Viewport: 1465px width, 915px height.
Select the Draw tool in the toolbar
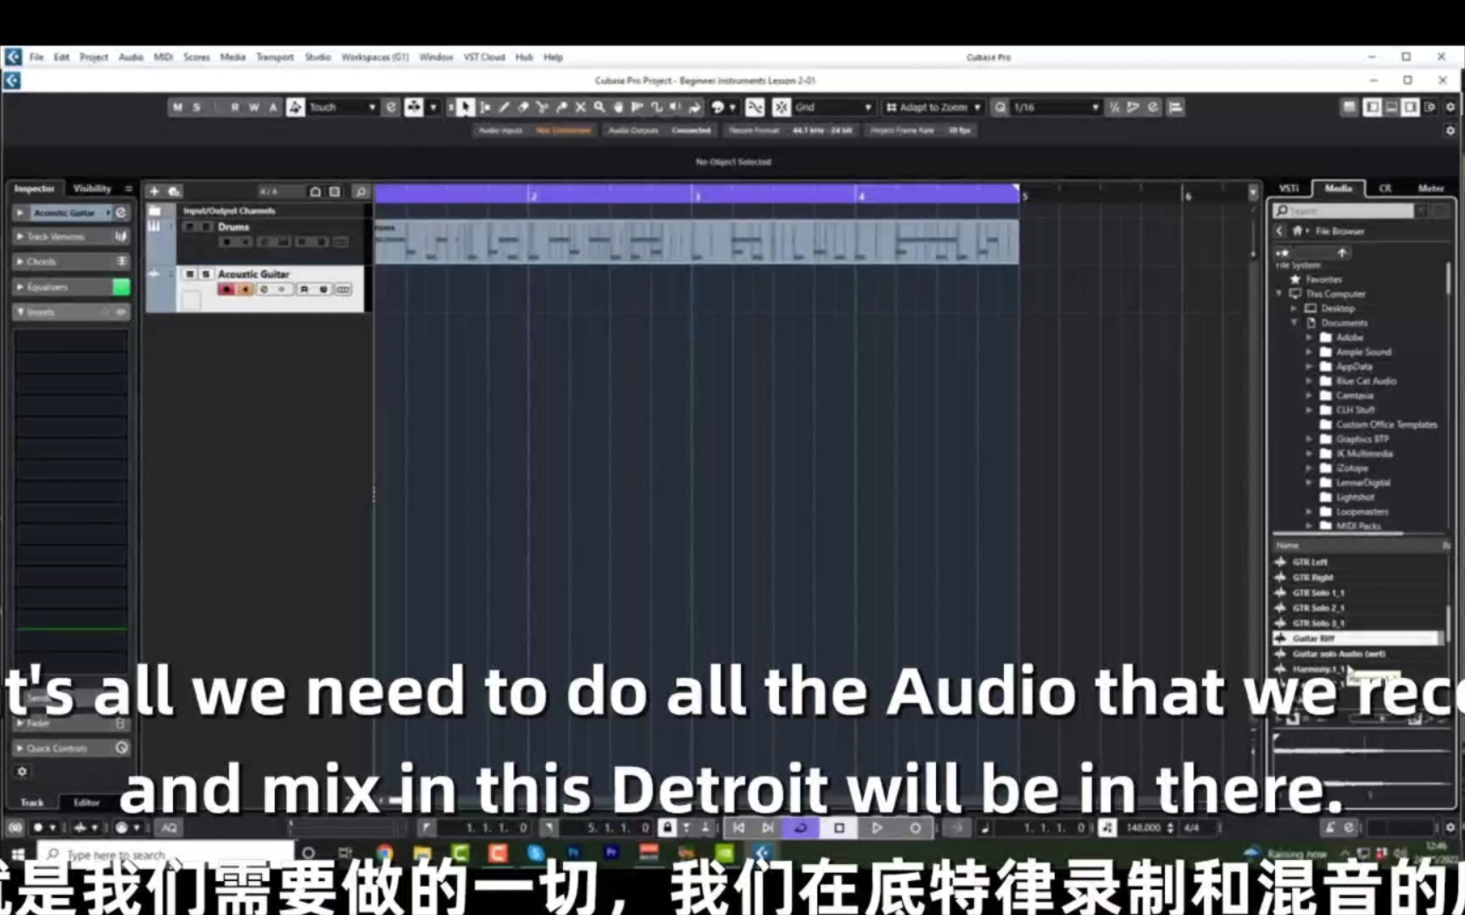click(x=504, y=108)
